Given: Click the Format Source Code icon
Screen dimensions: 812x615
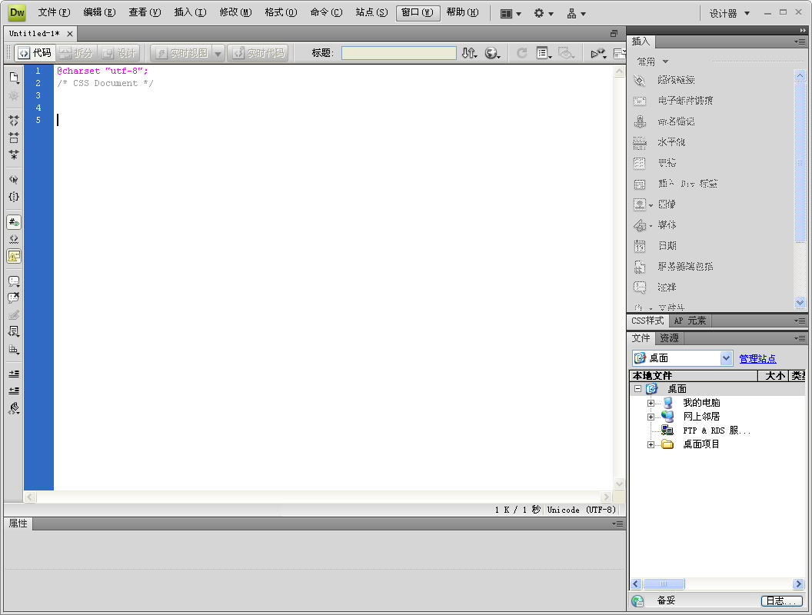Looking at the screenshot, I should (14, 409).
